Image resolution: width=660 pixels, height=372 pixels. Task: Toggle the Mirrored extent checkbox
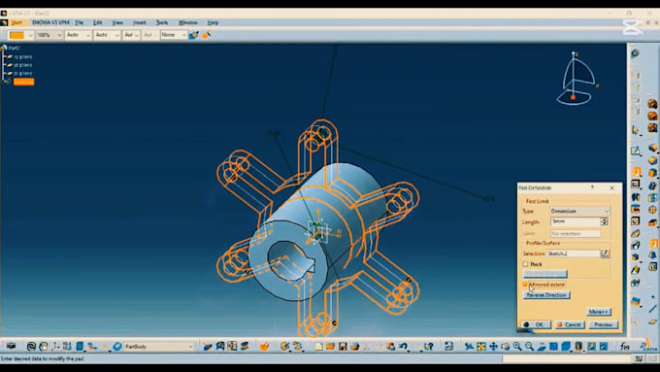click(525, 285)
